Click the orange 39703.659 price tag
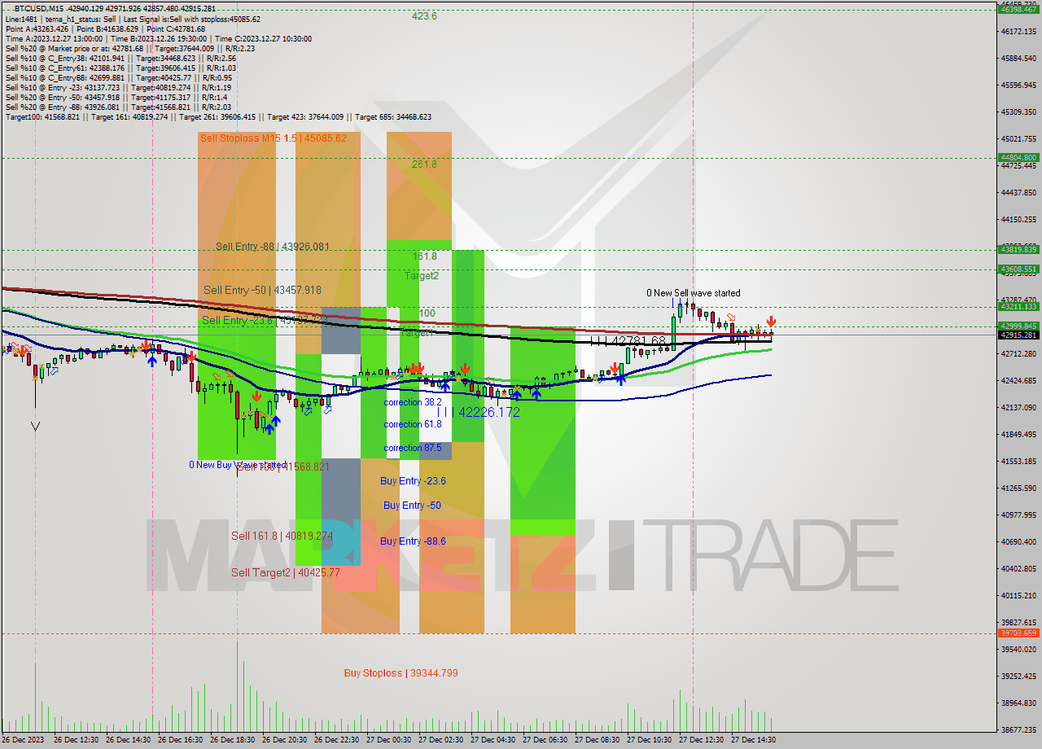This screenshot has height=749, width=1042. pos(1018,633)
